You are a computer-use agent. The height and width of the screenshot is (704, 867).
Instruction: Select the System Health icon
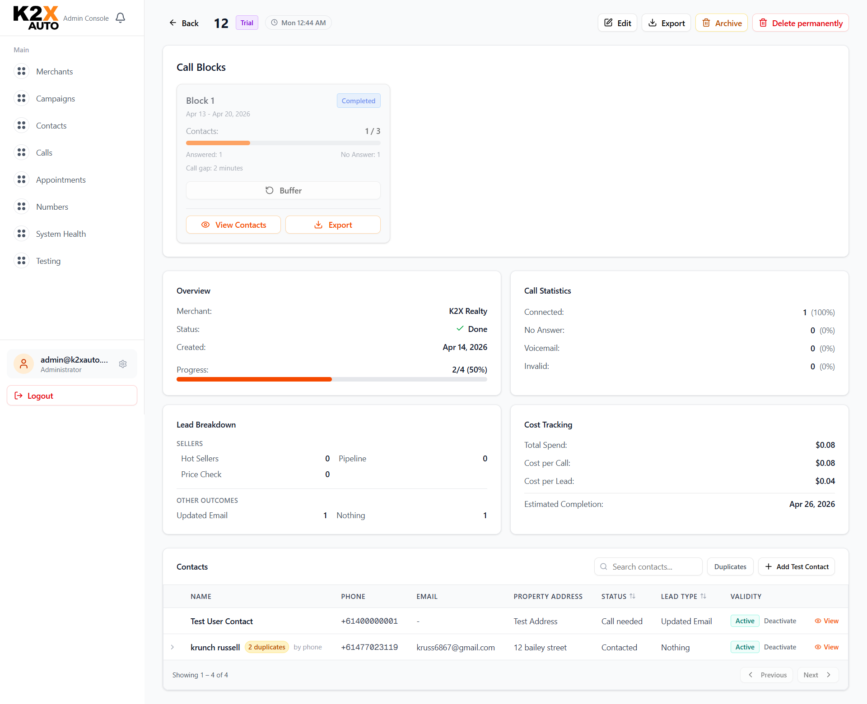(x=21, y=234)
